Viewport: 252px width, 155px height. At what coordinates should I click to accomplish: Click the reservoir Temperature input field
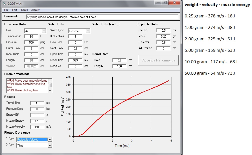coord(31,36)
